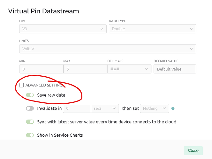Toggle Sync with latest server value switch
The image size is (212, 159).
30,122
